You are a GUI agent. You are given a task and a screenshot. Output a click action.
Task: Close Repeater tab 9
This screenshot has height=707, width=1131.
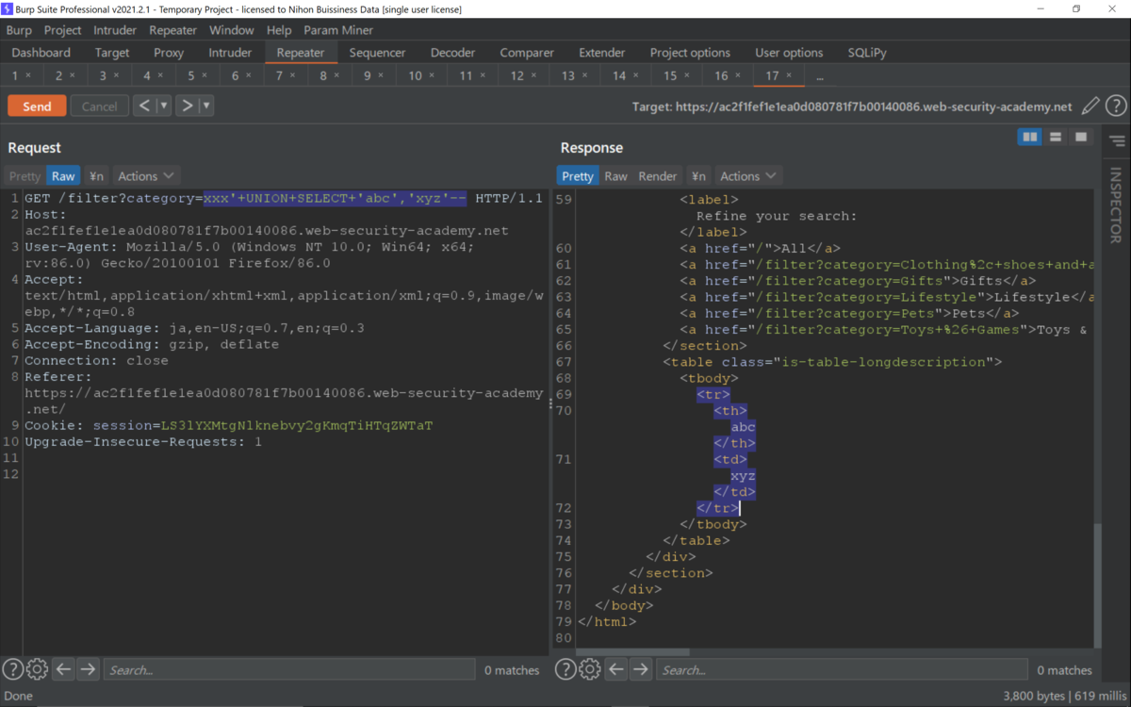[x=381, y=75]
